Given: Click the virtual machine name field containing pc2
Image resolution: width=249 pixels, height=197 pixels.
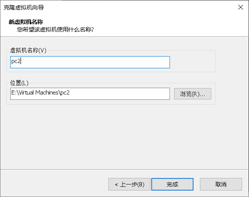Looking at the screenshot, I should 90,62.
